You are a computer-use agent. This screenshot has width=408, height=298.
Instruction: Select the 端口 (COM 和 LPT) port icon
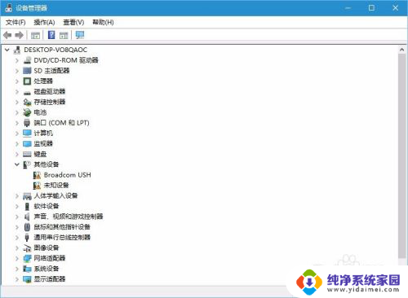click(27, 123)
